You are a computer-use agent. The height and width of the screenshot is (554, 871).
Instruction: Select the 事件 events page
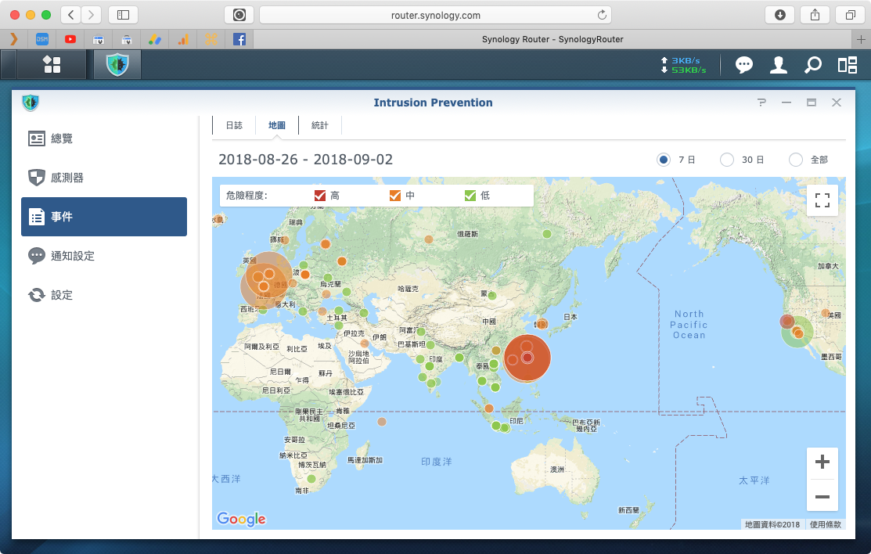[104, 217]
